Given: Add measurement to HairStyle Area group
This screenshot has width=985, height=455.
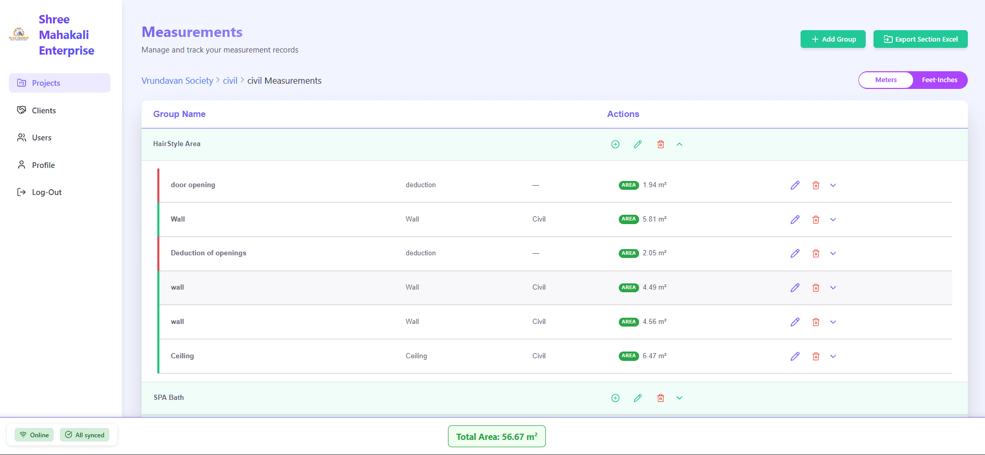Looking at the screenshot, I should point(615,145).
